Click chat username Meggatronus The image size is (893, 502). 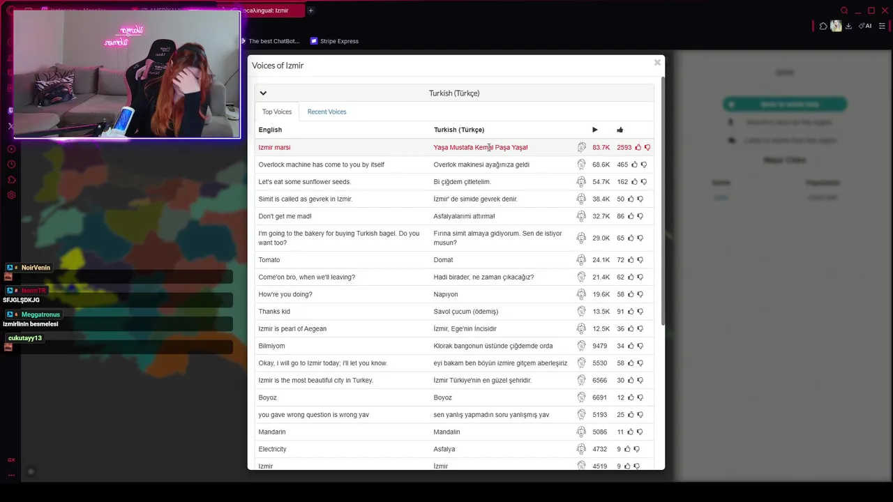click(40, 314)
